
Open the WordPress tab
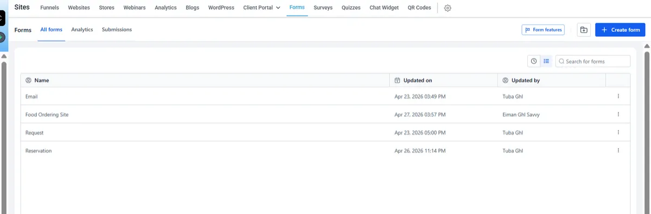(221, 8)
